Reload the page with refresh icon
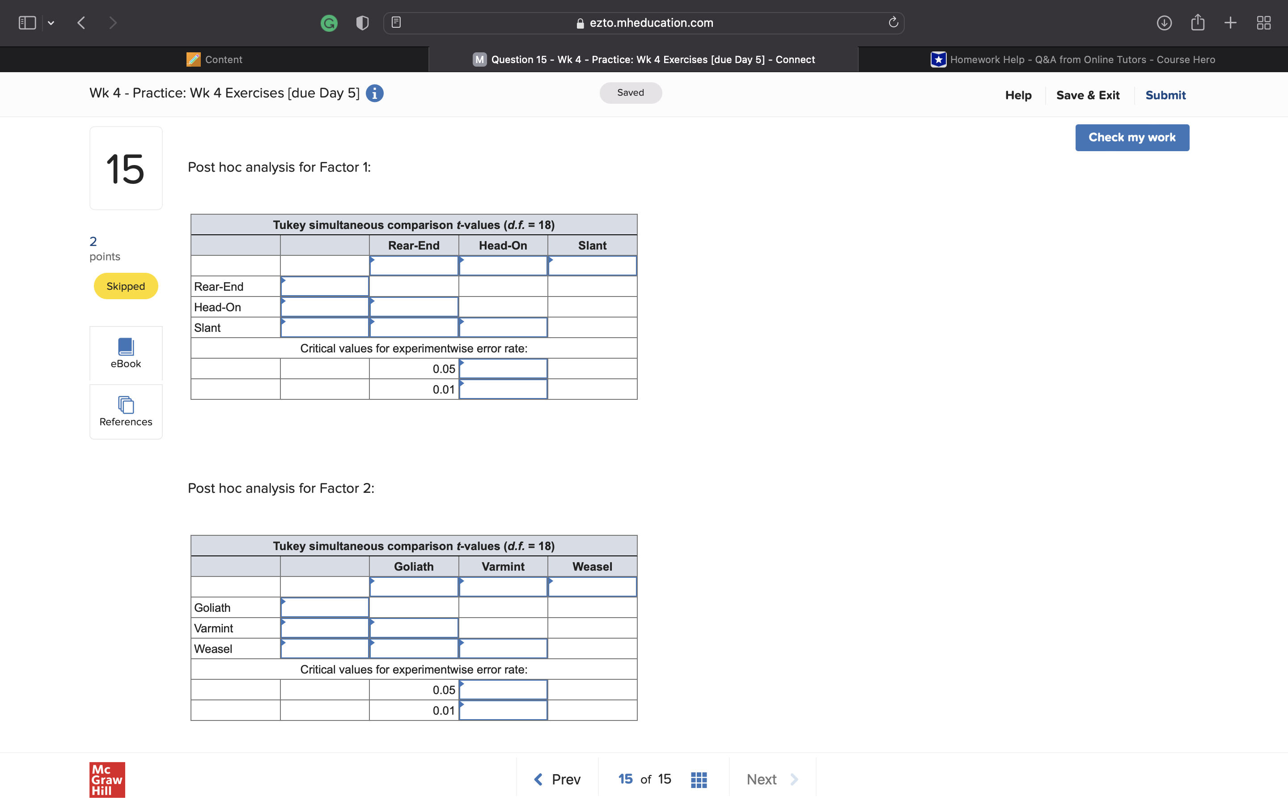Screen dimensions: 1288x805 pos(893,23)
